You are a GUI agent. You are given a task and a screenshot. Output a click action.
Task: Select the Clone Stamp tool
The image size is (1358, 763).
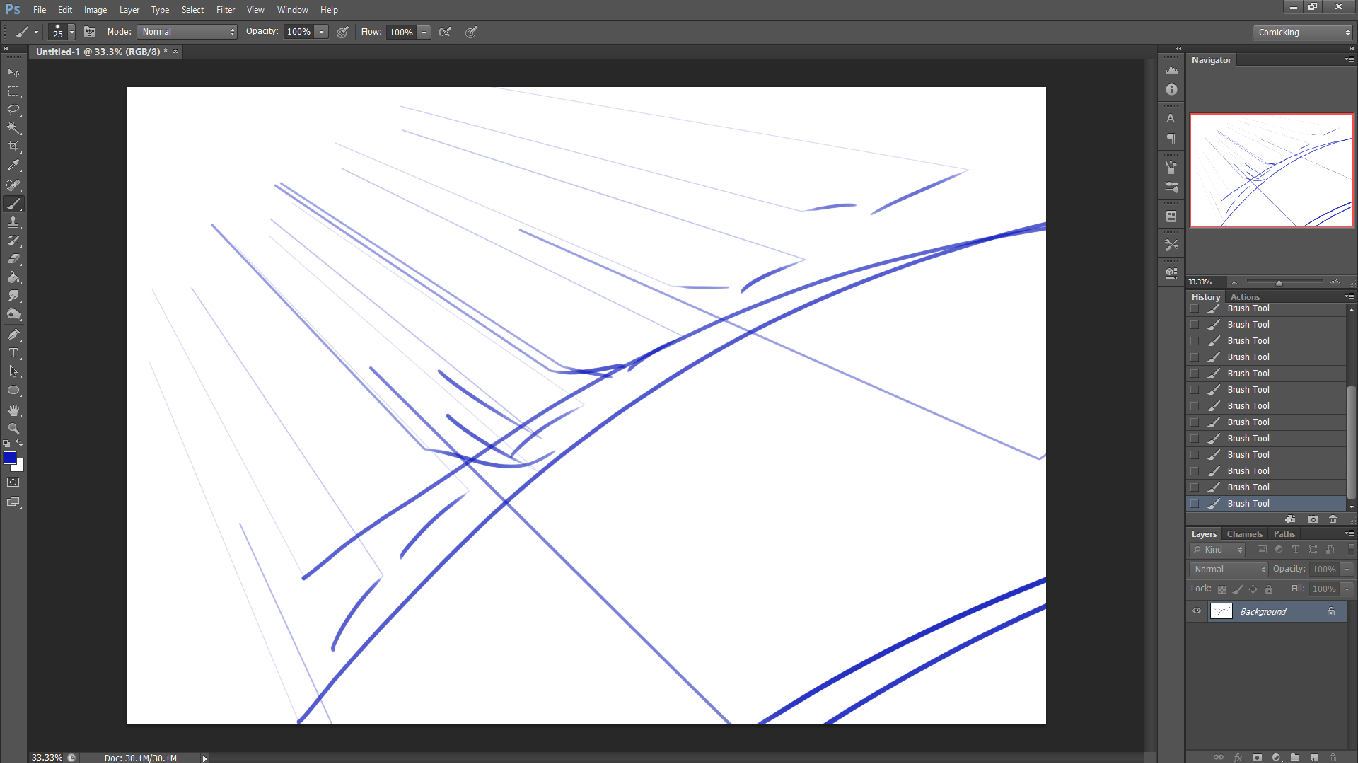point(14,222)
